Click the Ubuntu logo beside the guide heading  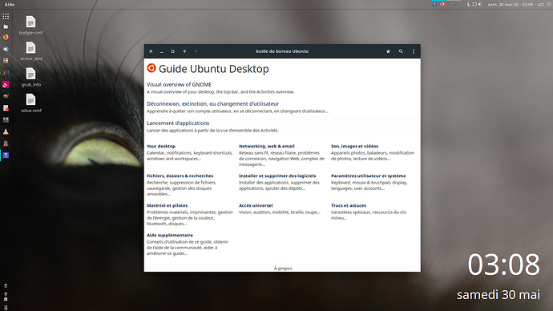[x=151, y=68]
